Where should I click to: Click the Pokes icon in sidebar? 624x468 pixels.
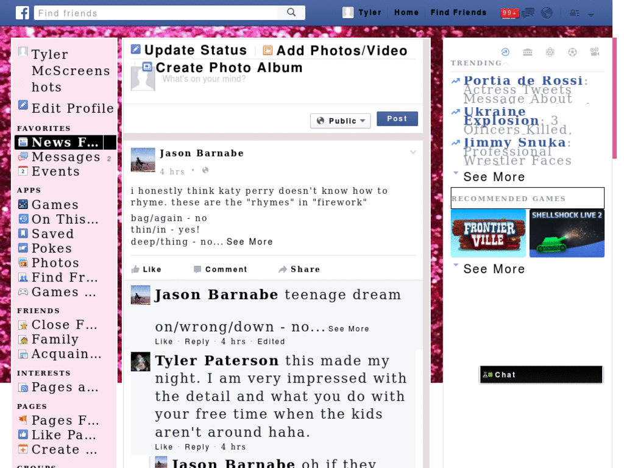pyautogui.click(x=23, y=248)
